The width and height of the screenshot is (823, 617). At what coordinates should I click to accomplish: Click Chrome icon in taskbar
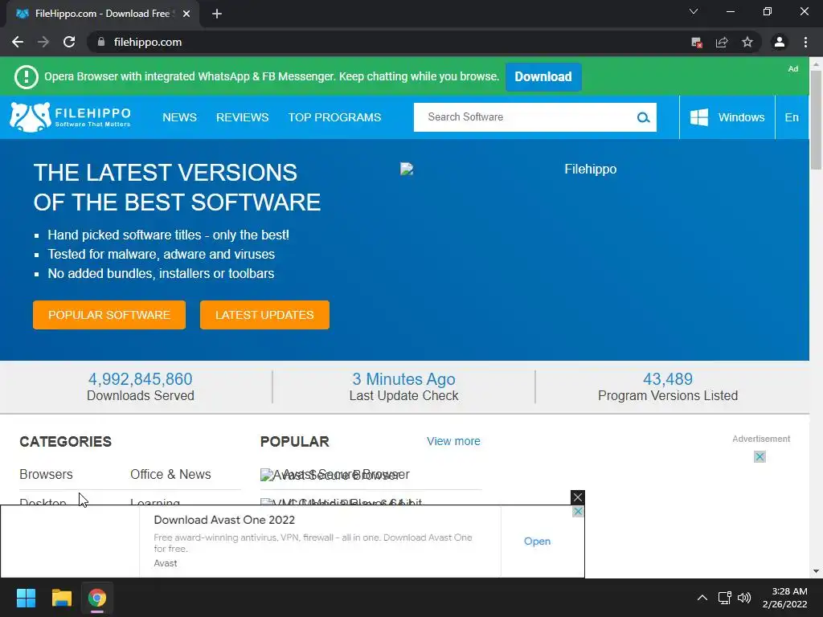(x=97, y=598)
